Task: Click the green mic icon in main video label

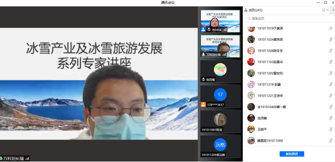Action: point(1,159)
